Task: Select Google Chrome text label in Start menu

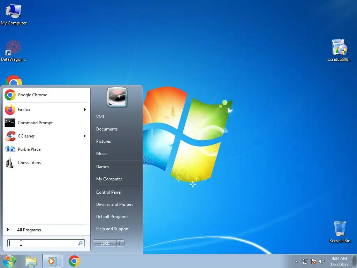Action: 32,95
